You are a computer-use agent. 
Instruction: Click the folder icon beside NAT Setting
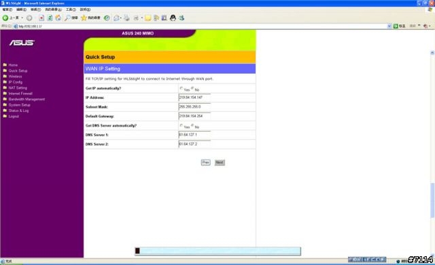[x=5, y=87]
